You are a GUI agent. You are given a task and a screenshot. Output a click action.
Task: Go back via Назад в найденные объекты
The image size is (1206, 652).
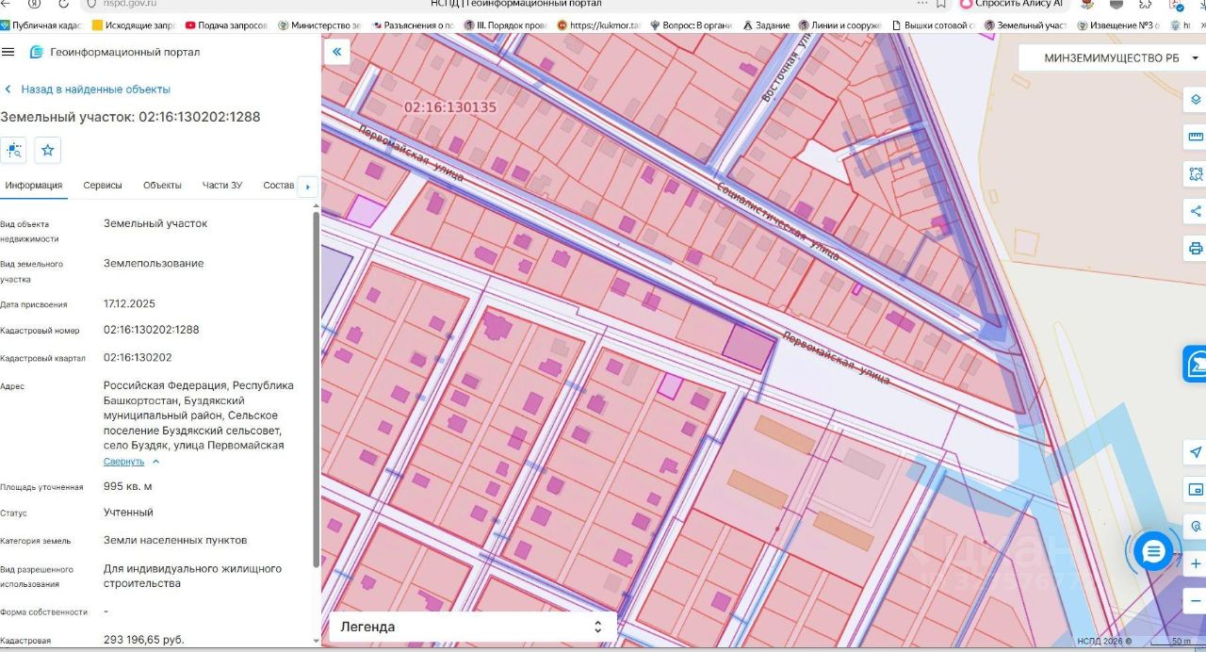click(88, 90)
